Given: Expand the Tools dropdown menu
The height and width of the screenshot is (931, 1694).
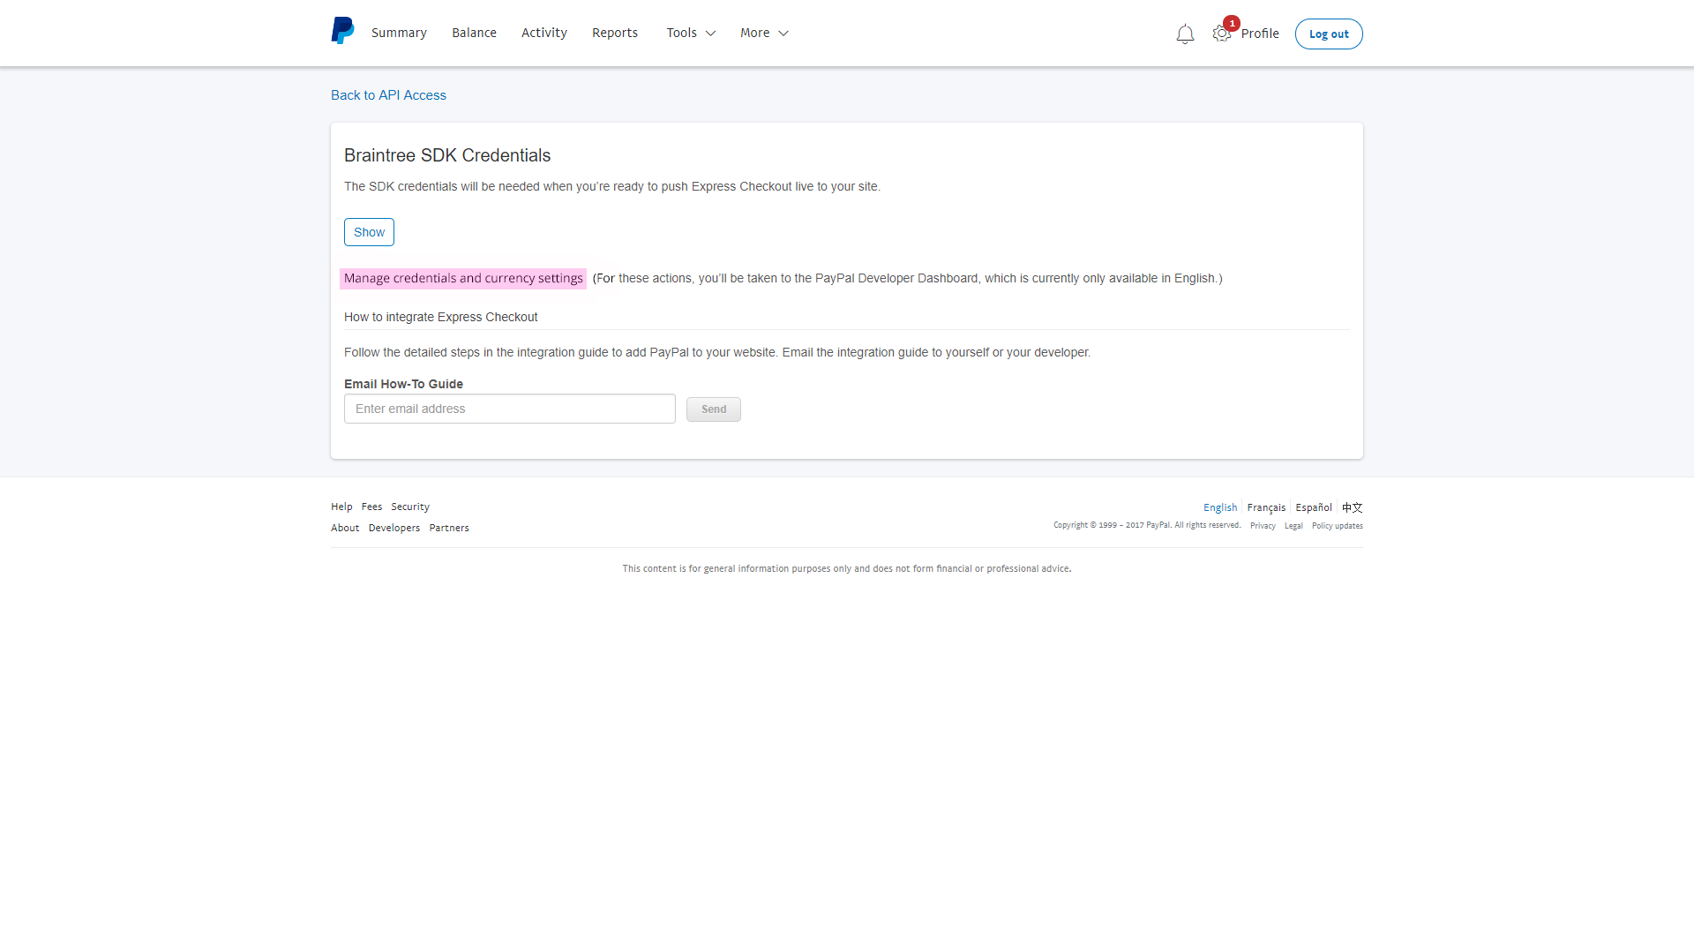Looking at the screenshot, I should click(691, 33).
